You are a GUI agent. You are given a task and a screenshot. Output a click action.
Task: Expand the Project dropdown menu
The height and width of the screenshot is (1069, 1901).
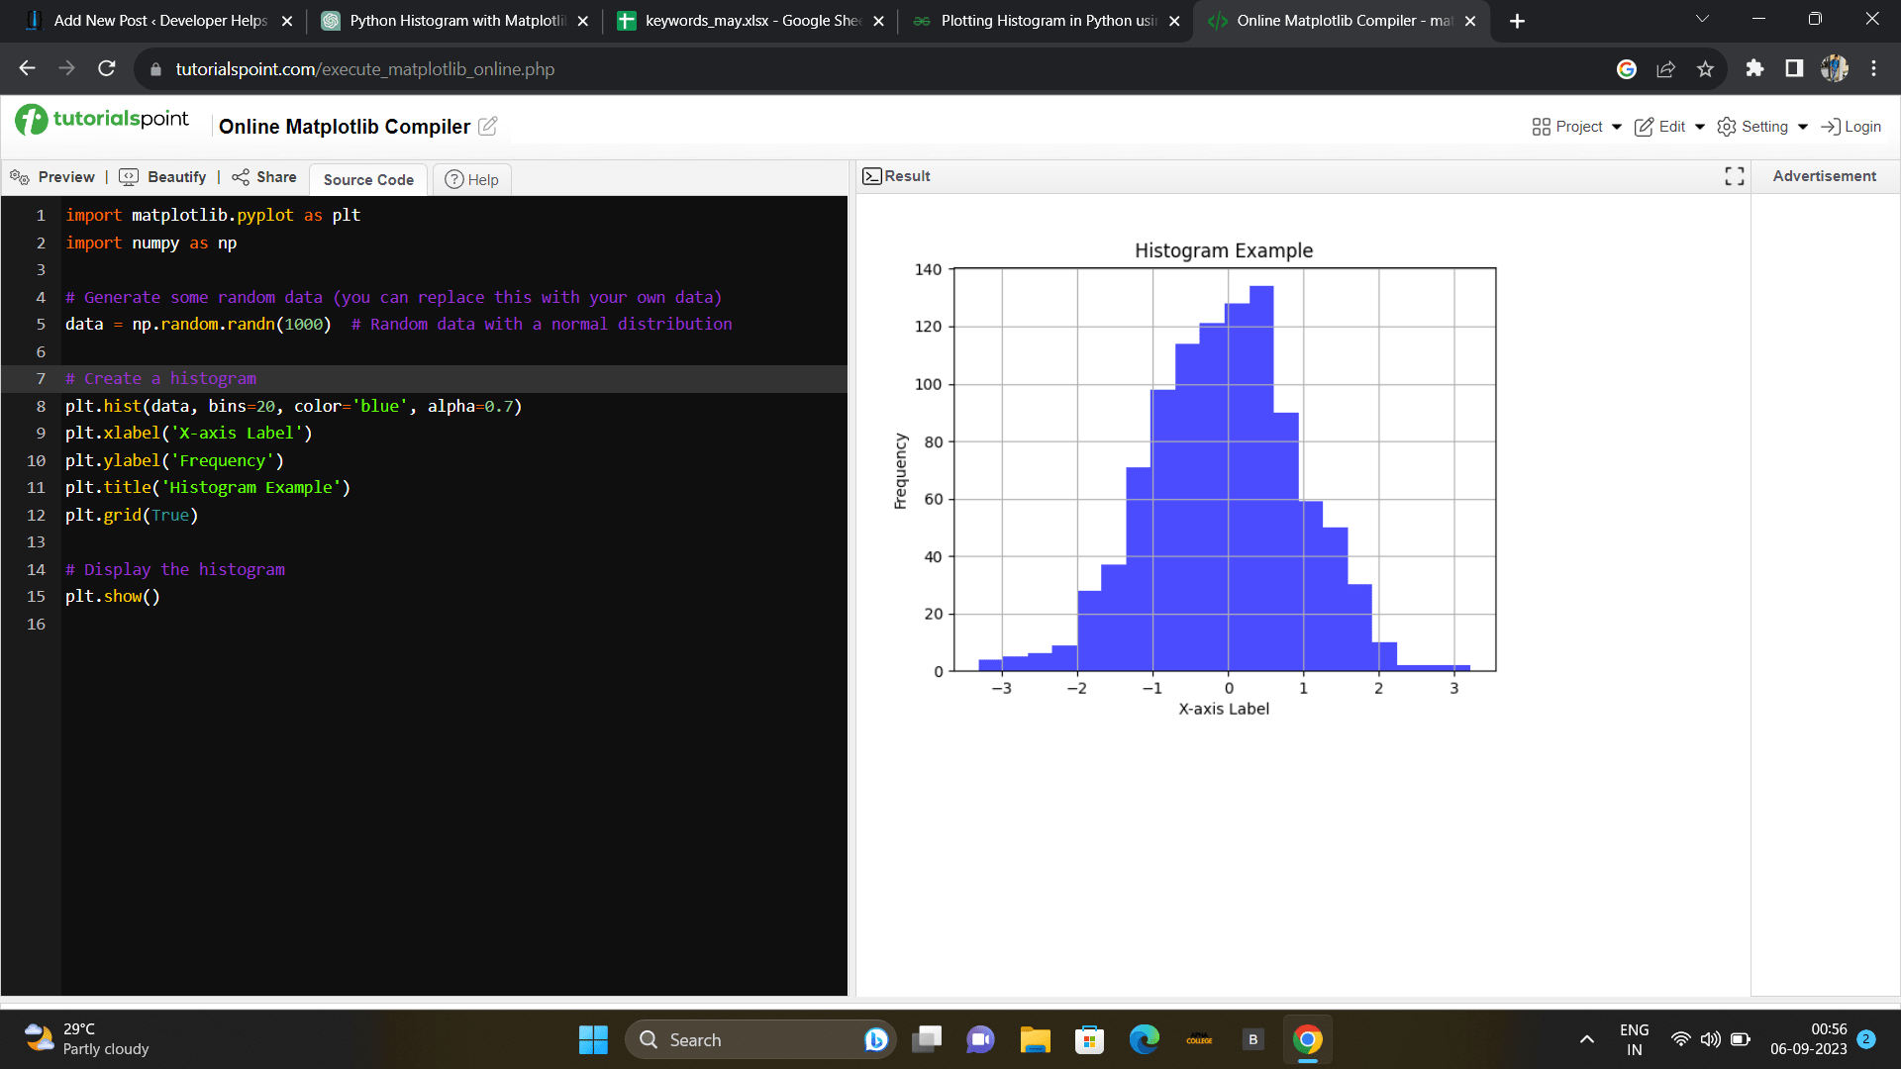pos(1576,127)
